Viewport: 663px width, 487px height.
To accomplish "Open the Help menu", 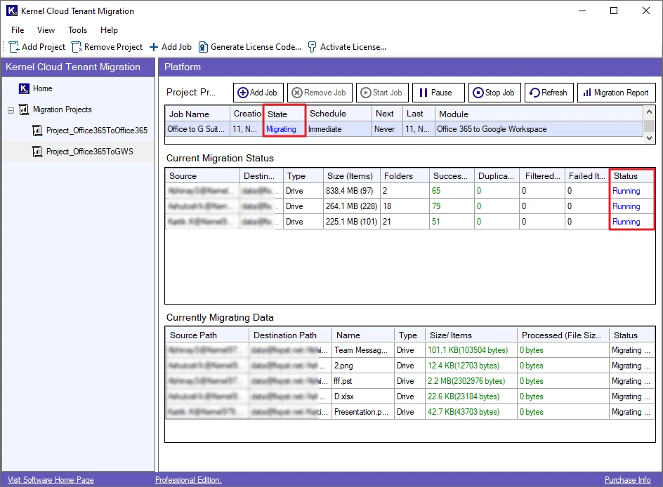I will click(109, 30).
